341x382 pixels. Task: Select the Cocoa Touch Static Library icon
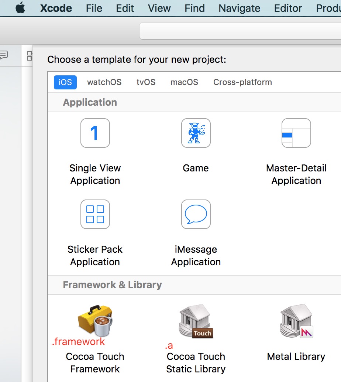point(196,321)
